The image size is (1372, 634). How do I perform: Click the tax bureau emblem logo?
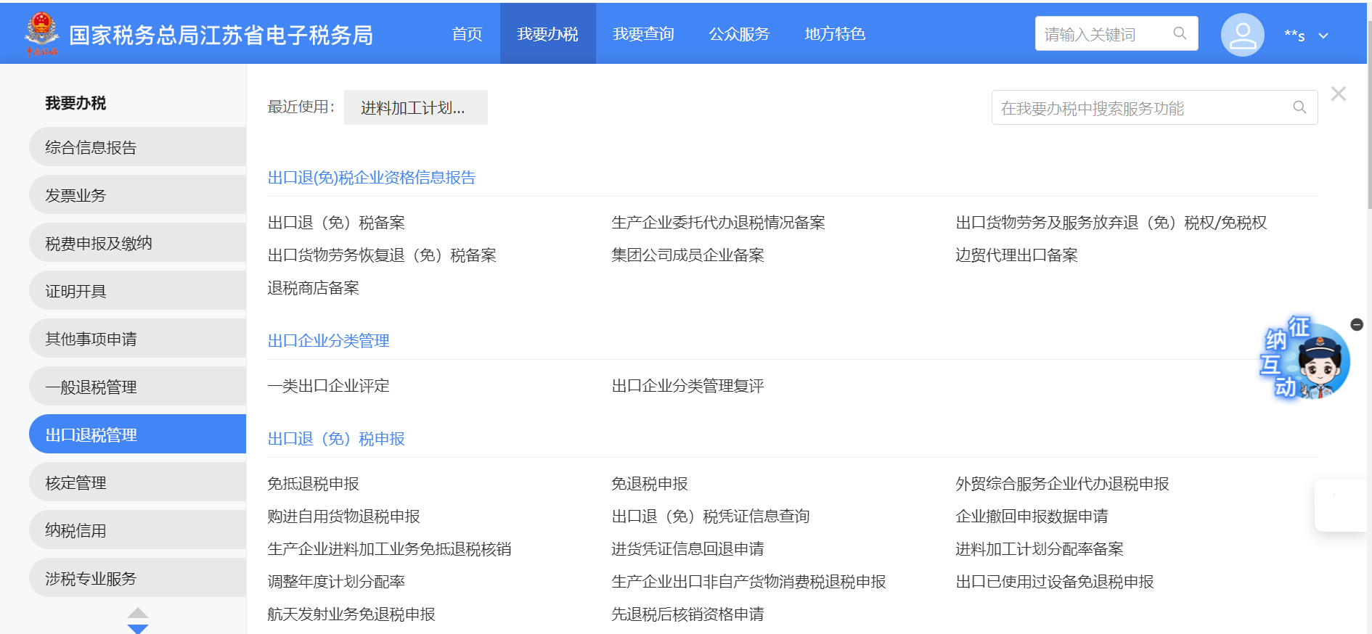(x=41, y=33)
